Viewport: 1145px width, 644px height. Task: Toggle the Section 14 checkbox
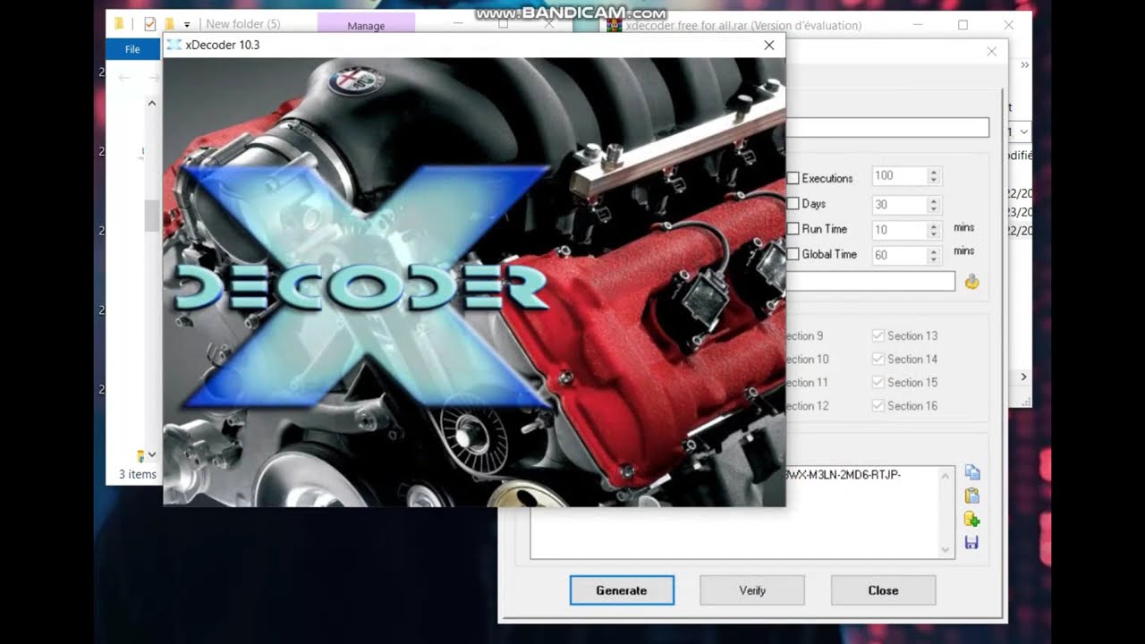(878, 359)
